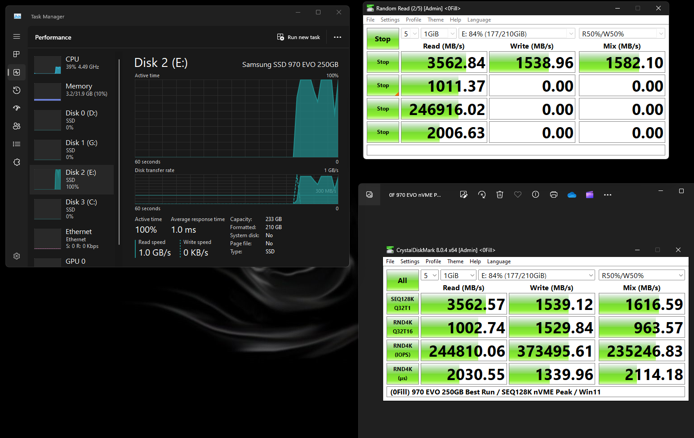Select Disk 0 (D:) in the performance list
This screenshot has height=438, width=694.
coord(71,120)
